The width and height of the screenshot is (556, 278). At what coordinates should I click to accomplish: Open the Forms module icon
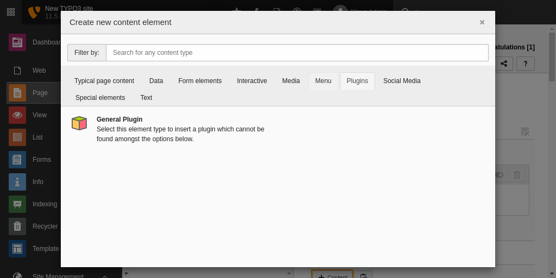coord(17,160)
